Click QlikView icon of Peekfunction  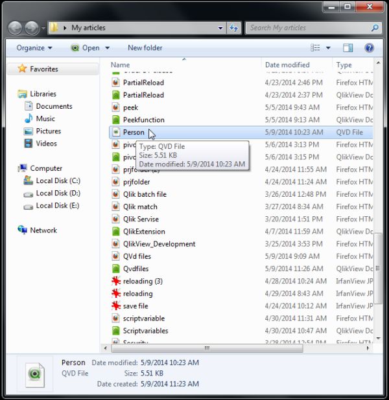pyautogui.click(x=116, y=120)
